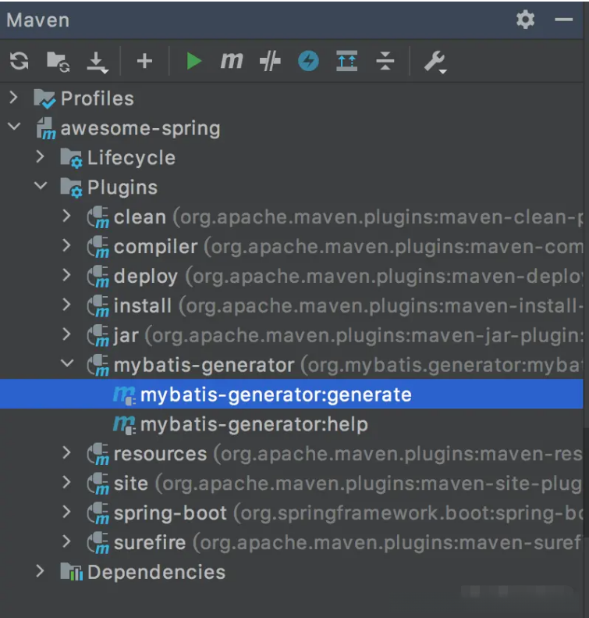Toggle Offline Mode lightning icon
The height and width of the screenshot is (618, 589).
pos(308,62)
